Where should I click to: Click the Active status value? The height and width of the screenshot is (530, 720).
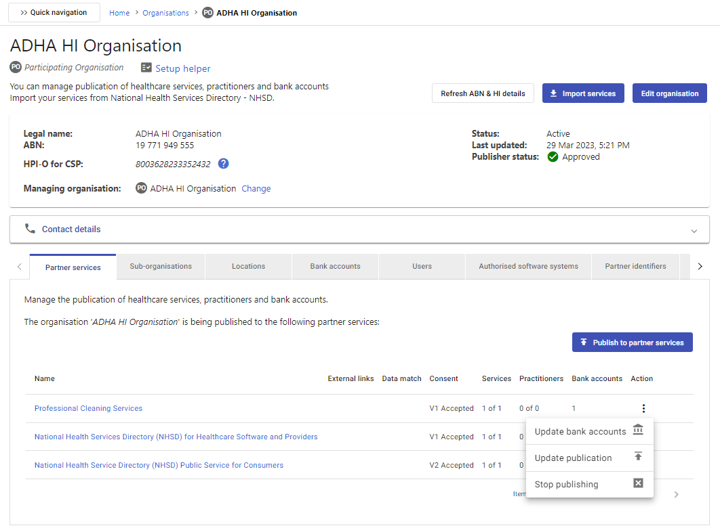[x=558, y=134]
